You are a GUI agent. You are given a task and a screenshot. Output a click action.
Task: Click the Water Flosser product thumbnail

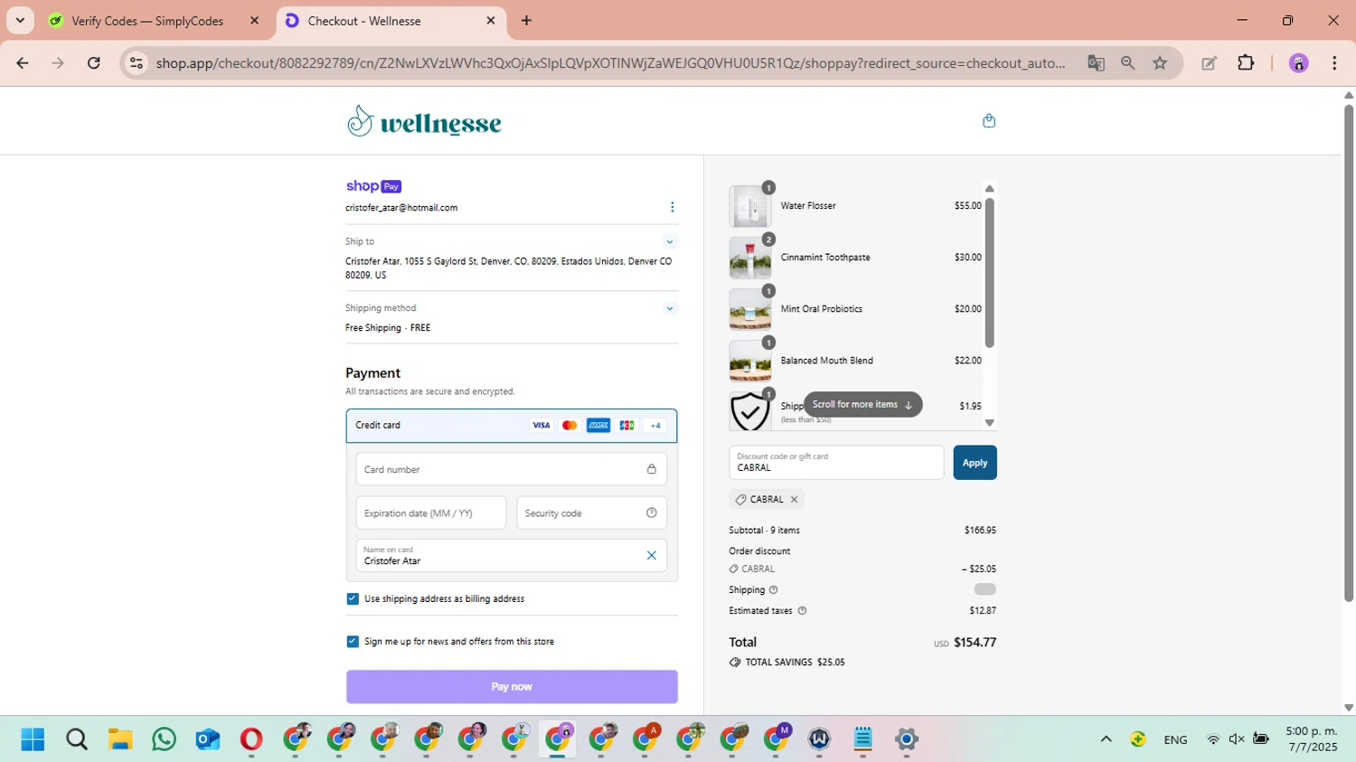tap(750, 207)
